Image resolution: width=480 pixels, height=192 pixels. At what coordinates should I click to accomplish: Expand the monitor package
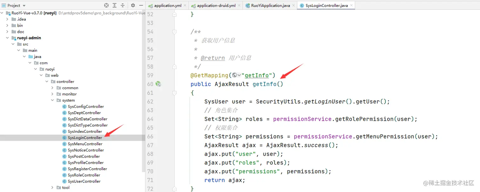click(52, 94)
